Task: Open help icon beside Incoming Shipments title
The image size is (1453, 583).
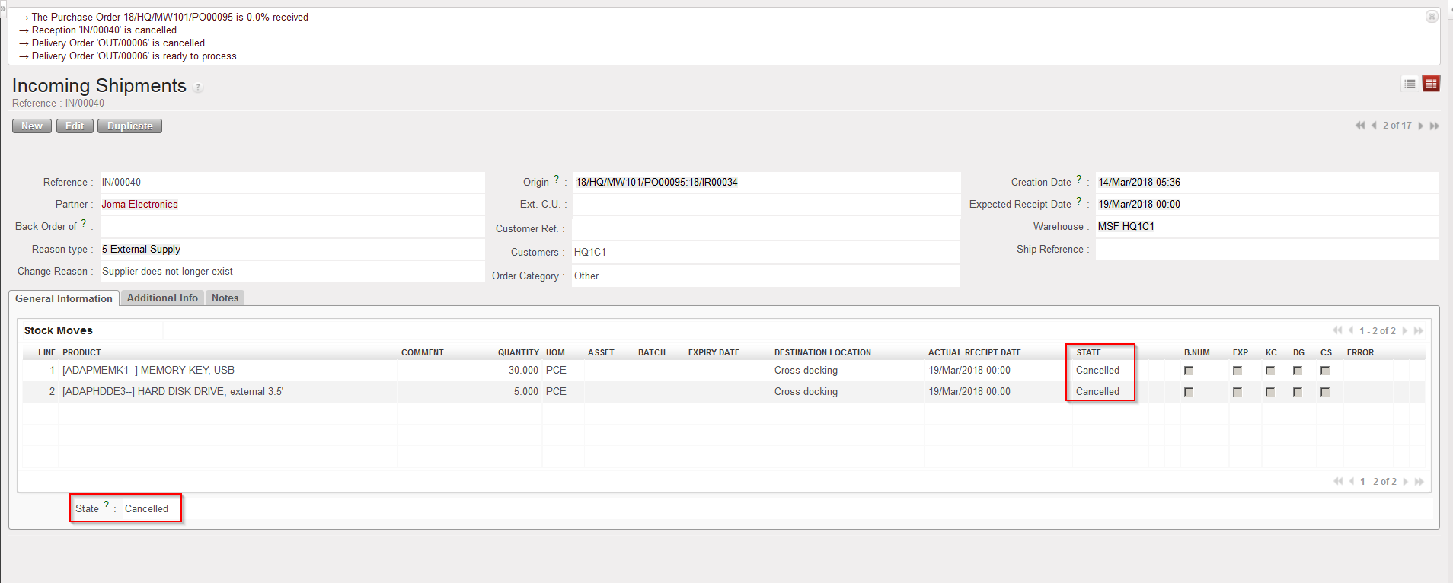Action: coord(198,88)
